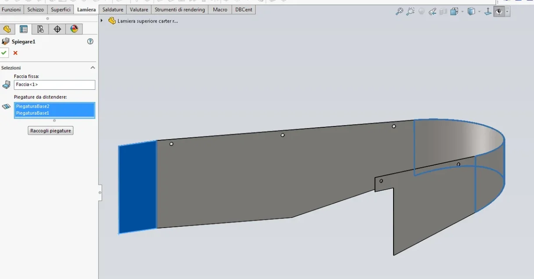Open the View Orientation cube icon
This screenshot has height=279, width=534.
(454, 12)
